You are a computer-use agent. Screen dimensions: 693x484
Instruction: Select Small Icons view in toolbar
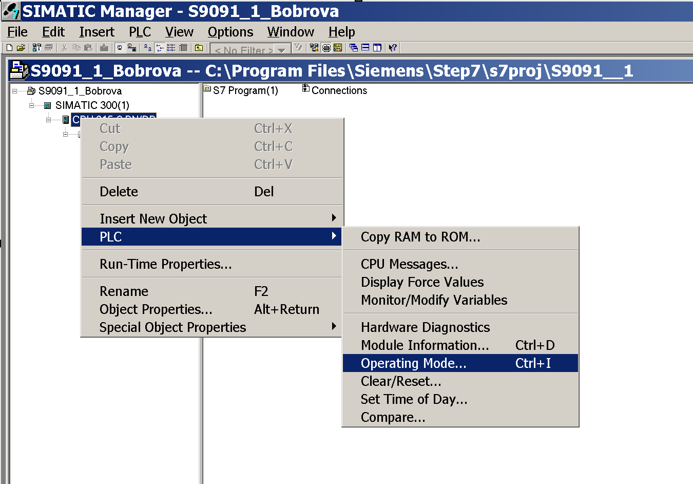160,48
